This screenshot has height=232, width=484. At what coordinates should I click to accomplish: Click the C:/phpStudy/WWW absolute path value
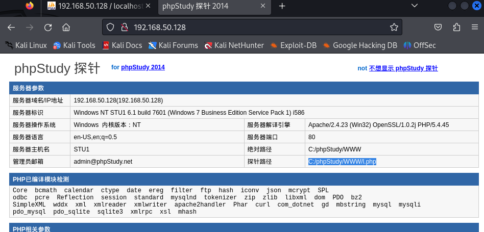coord(334,149)
